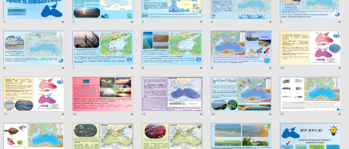Click the animation star icon under slide 5
This screenshot has width=349, height=149.
point(339,22)
